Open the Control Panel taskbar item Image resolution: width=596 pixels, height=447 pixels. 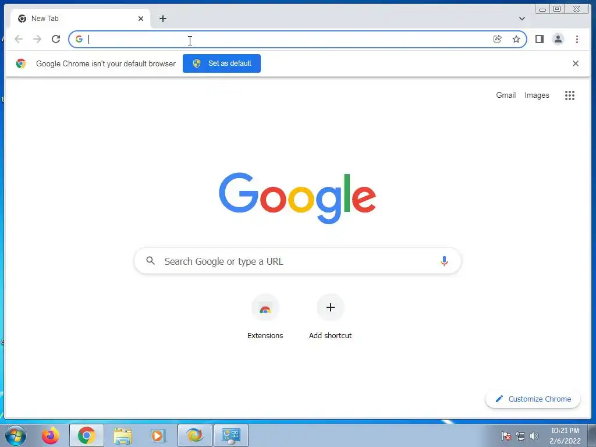[x=231, y=435]
